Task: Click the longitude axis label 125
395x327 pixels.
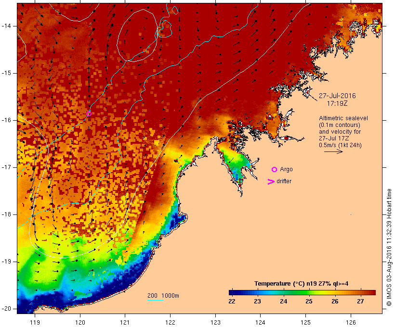Action: (306, 322)
